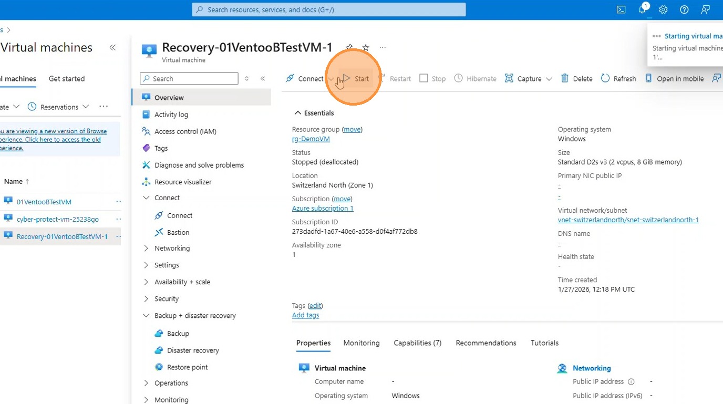
Task: Click the Restart command
Action: click(x=395, y=78)
